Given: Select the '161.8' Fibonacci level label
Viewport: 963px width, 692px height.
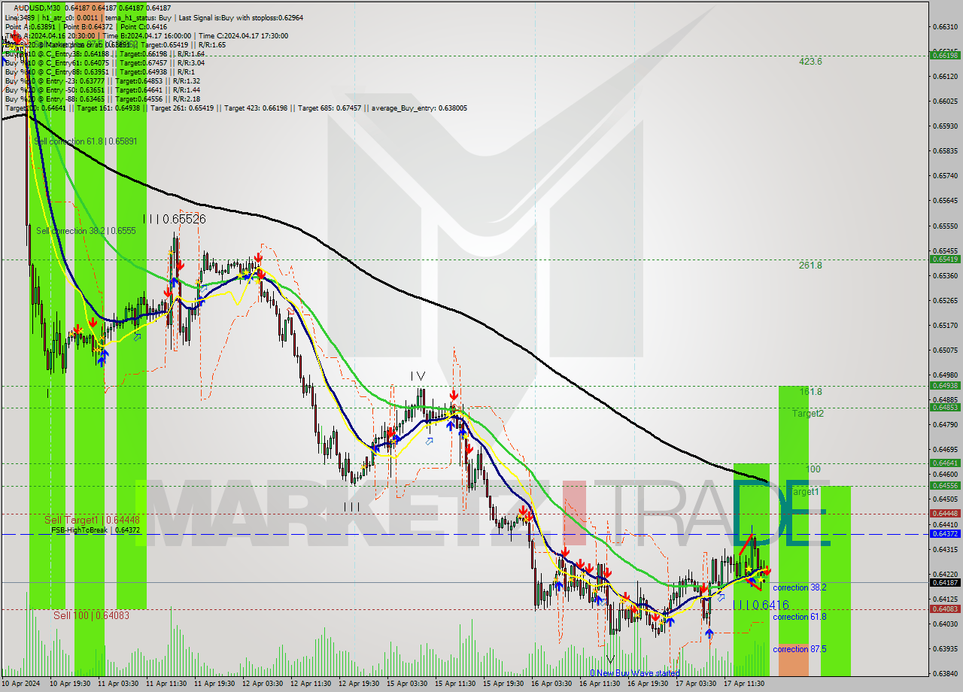Looking at the screenshot, I should coord(810,392).
